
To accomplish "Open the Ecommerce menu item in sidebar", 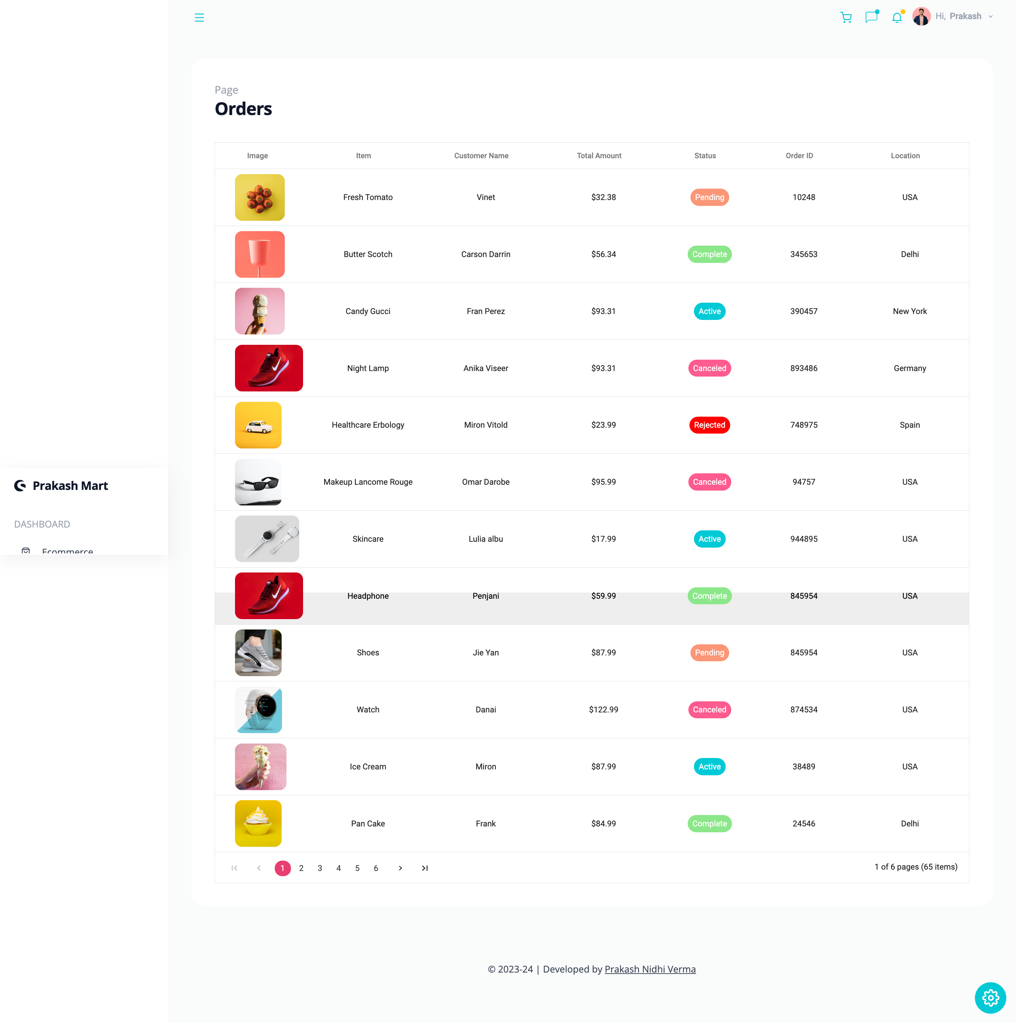I will (68, 552).
